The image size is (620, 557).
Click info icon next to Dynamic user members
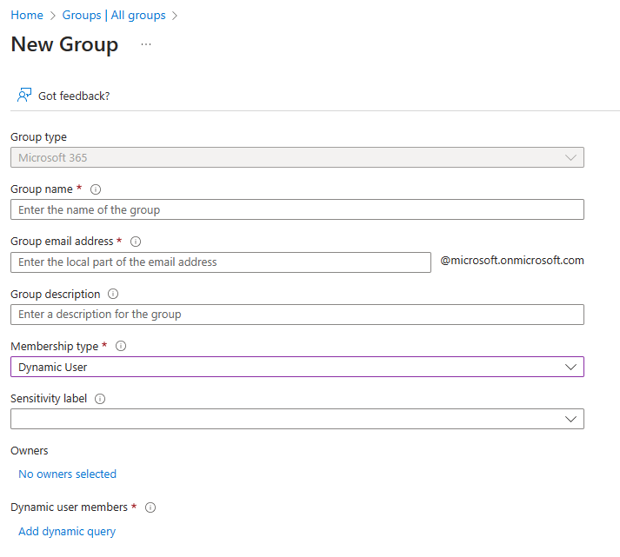[150, 507]
